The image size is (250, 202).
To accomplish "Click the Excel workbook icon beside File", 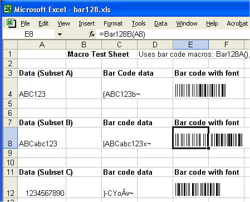I will (x=11, y=23).
